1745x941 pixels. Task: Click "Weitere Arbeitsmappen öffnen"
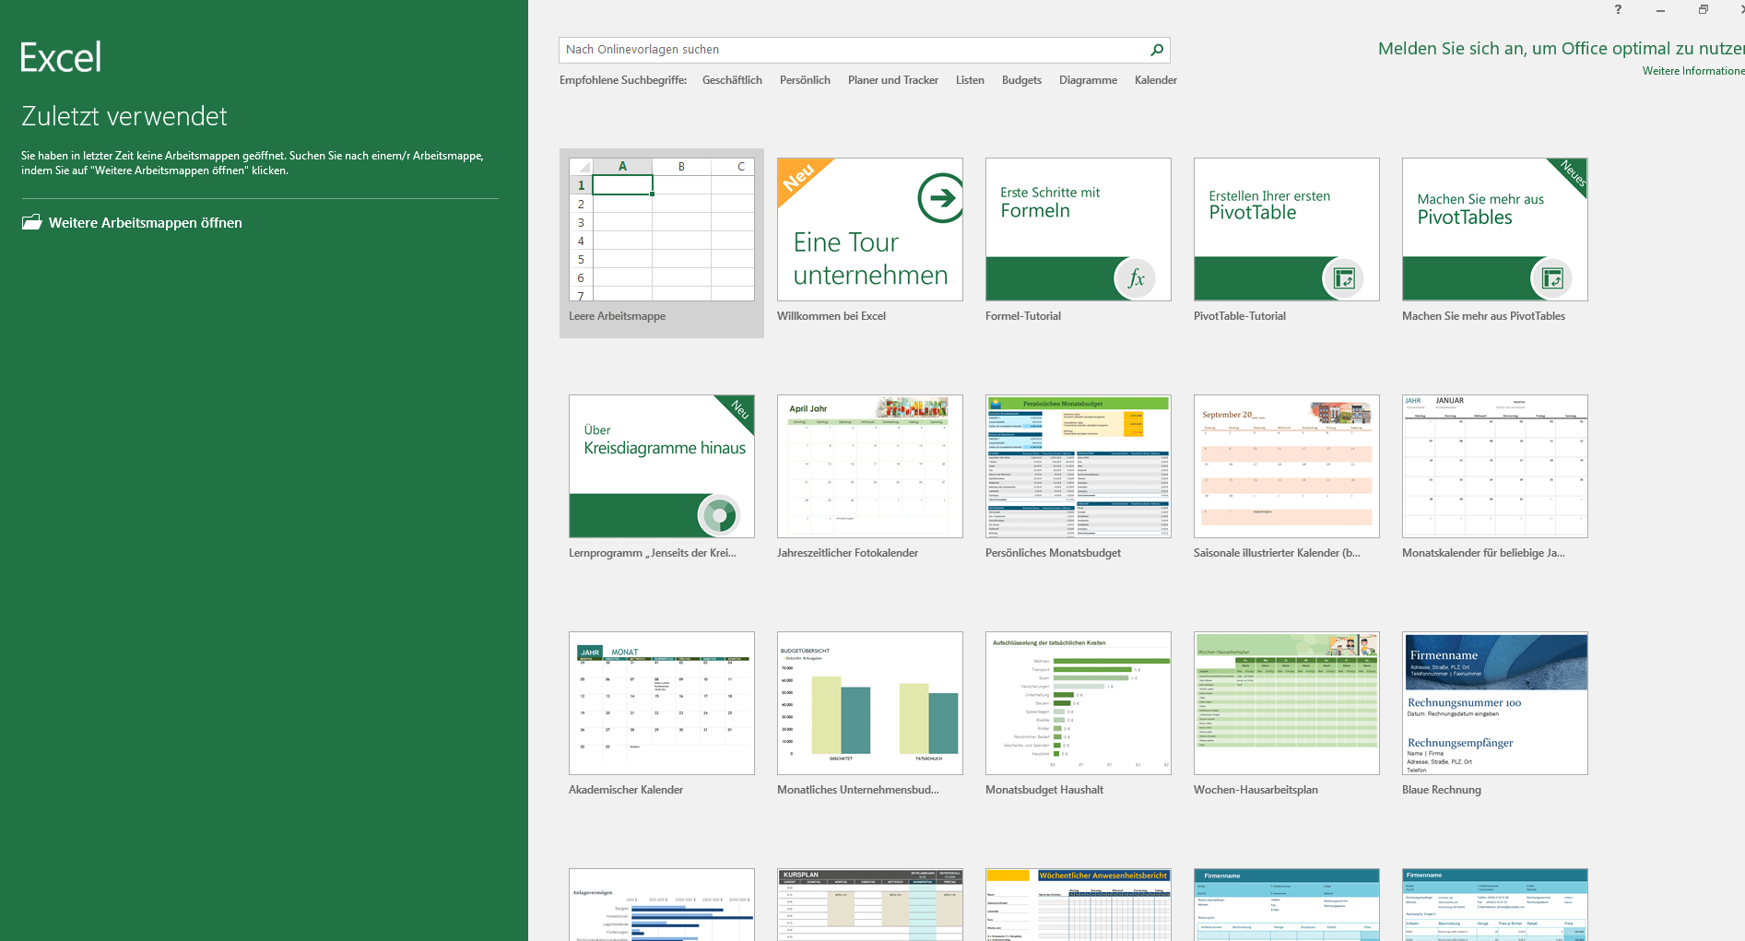pos(145,222)
